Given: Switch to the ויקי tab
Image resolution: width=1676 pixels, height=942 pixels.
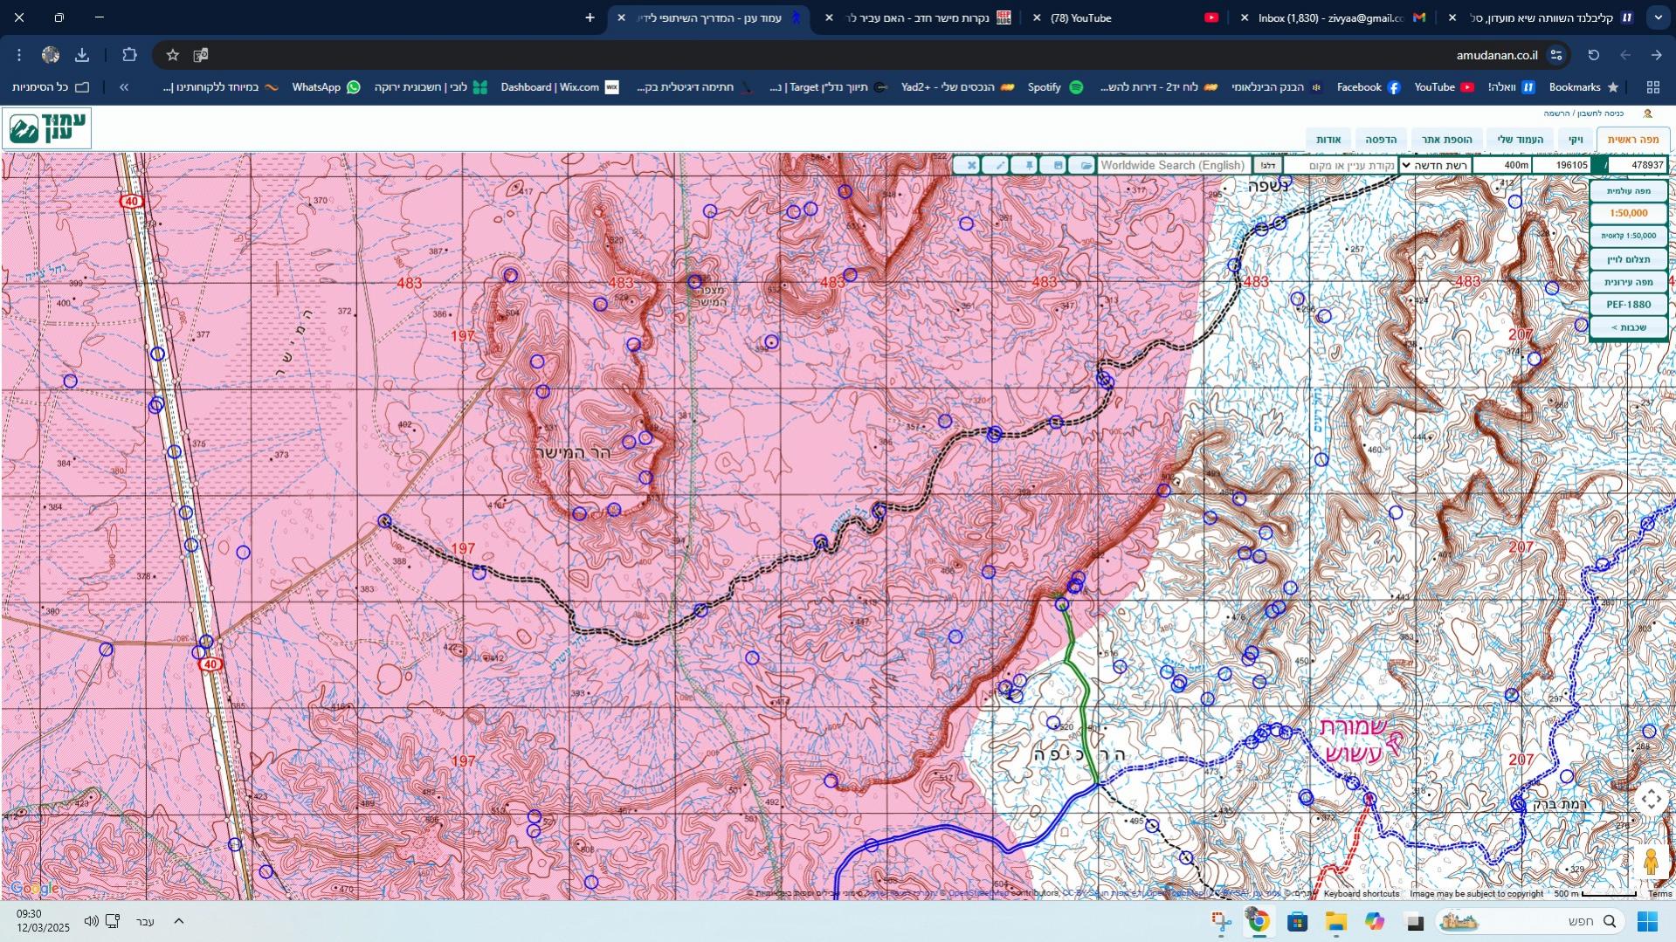Looking at the screenshot, I should pyautogui.click(x=1575, y=140).
